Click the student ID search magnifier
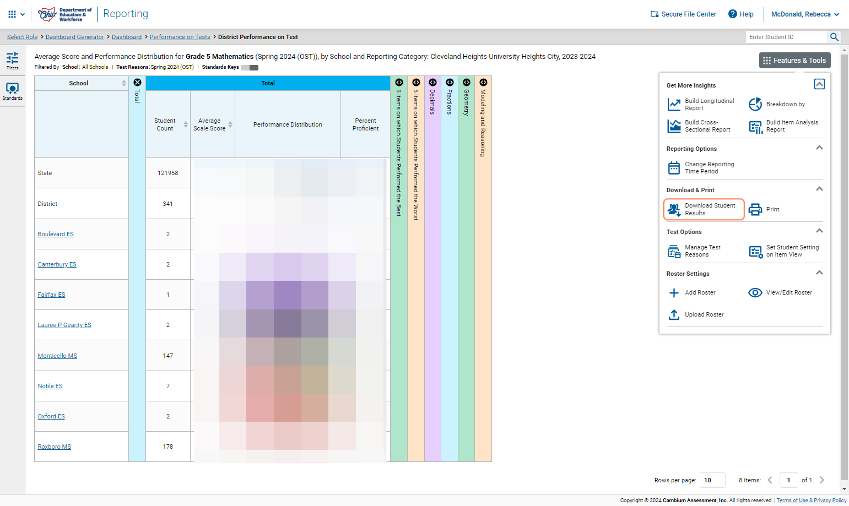Image resolution: width=849 pixels, height=506 pixels. click(834, 37)
